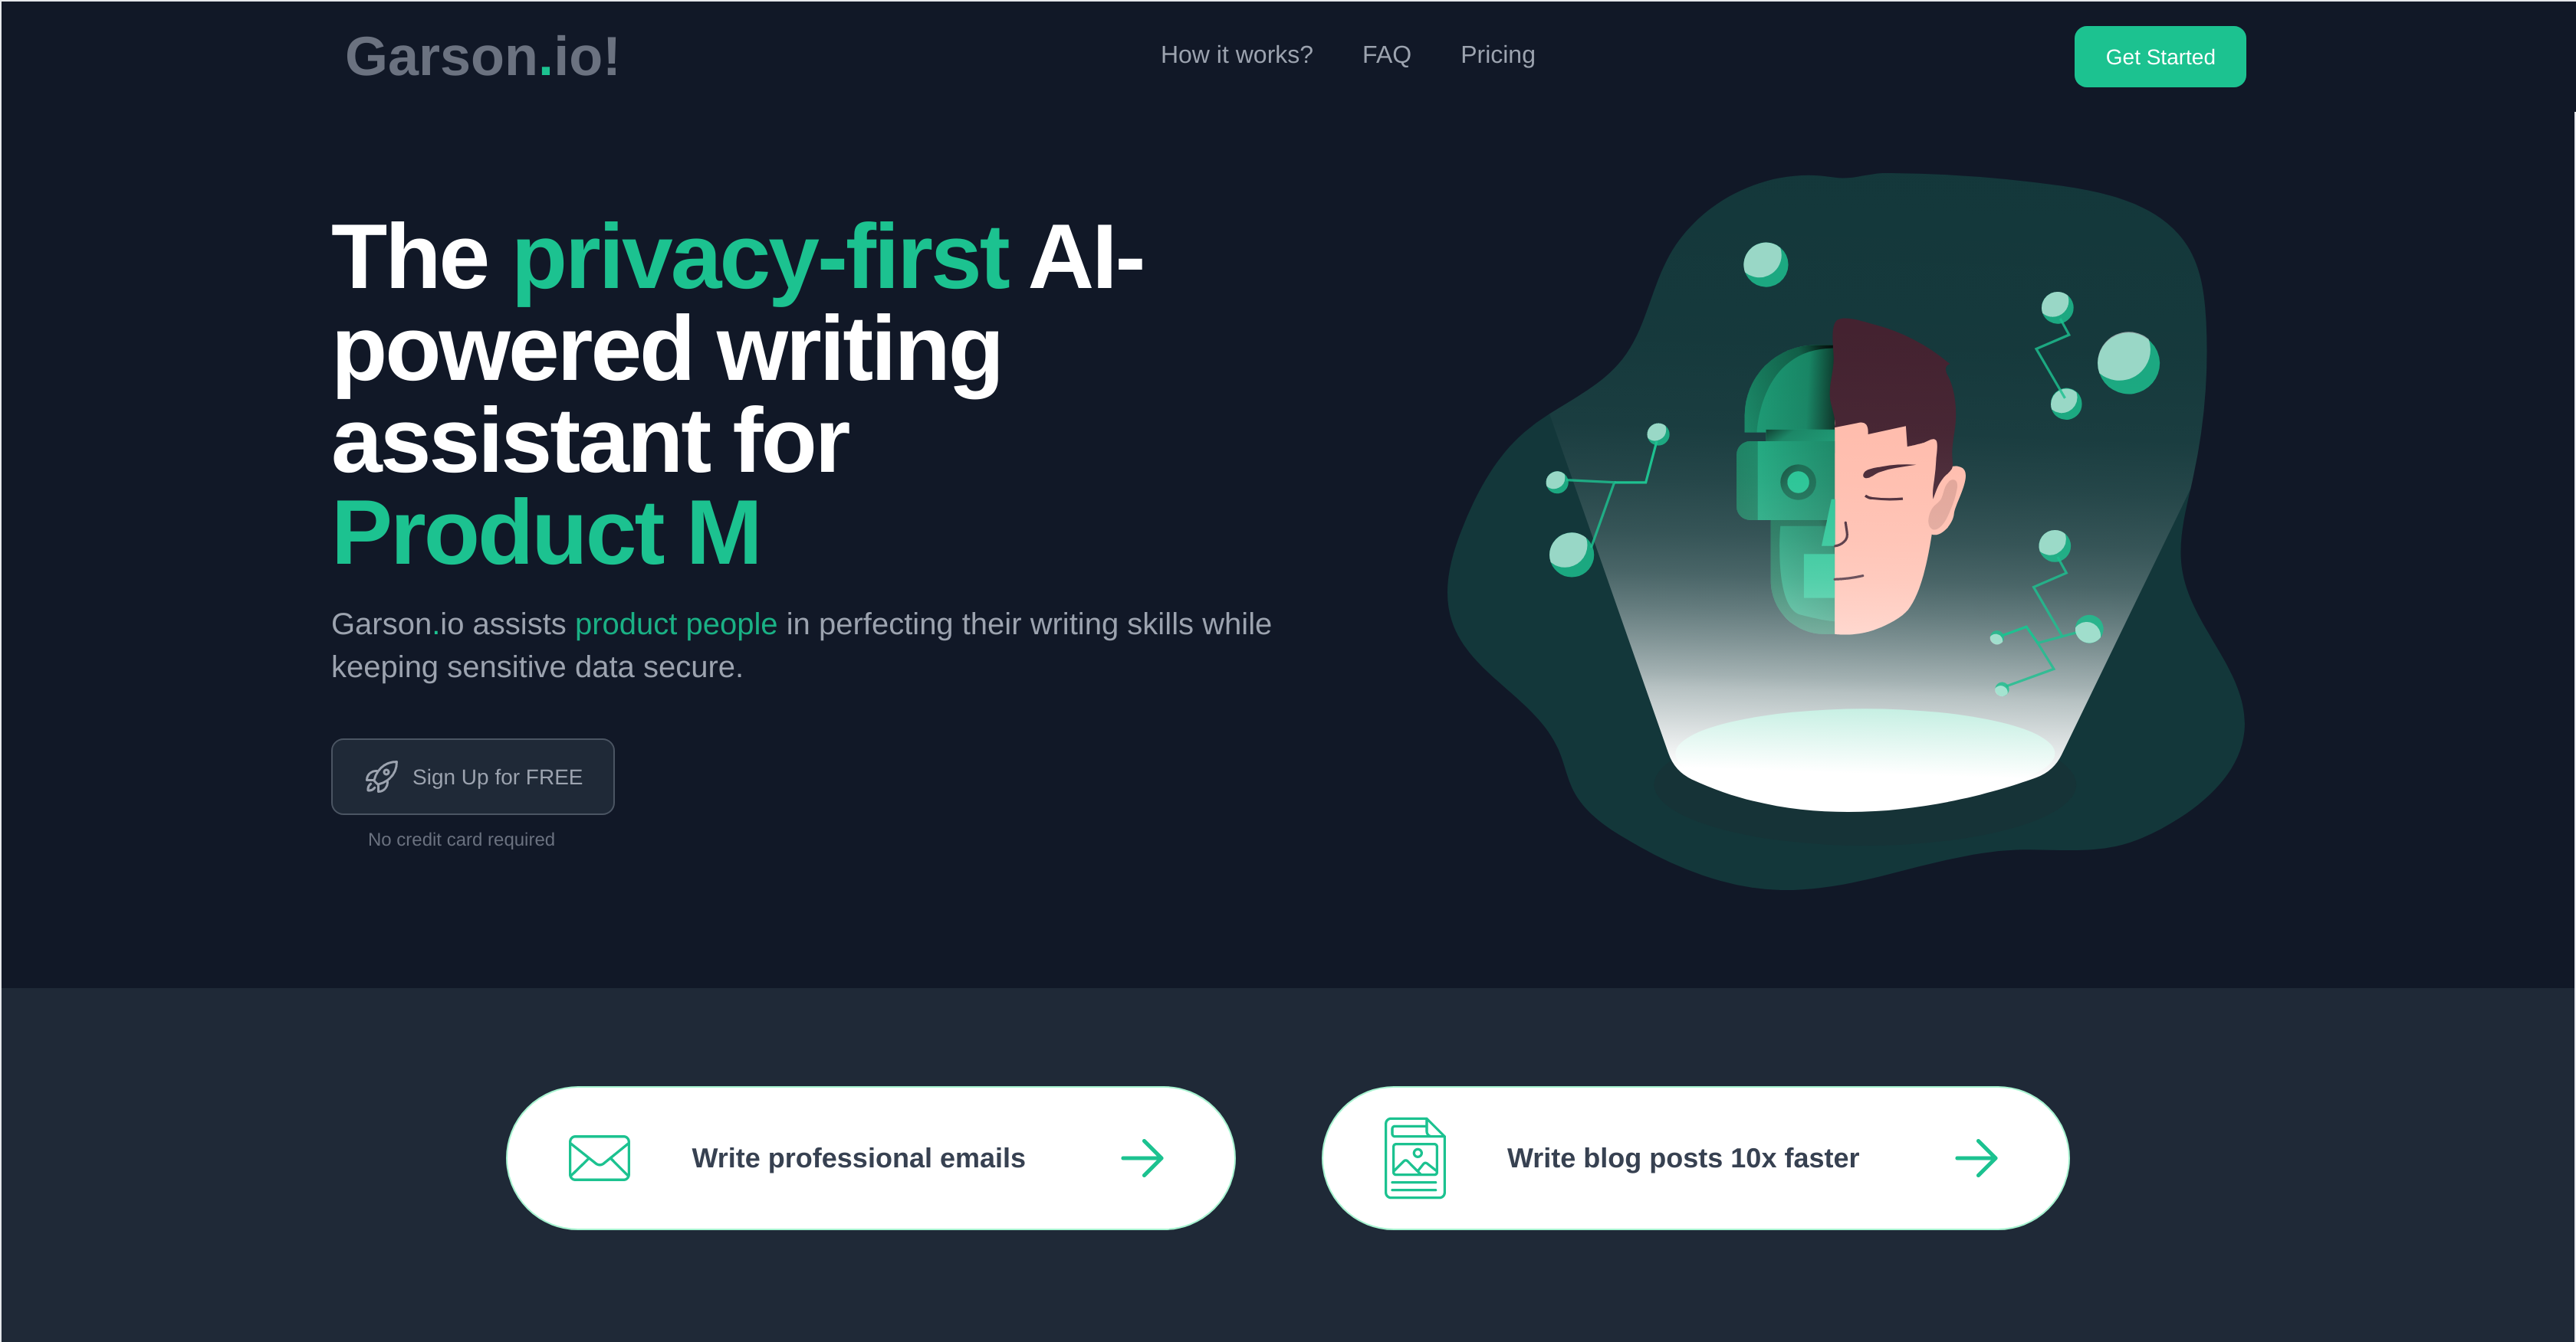Click the 'Sign Up for FREE' button

(475, 777)
